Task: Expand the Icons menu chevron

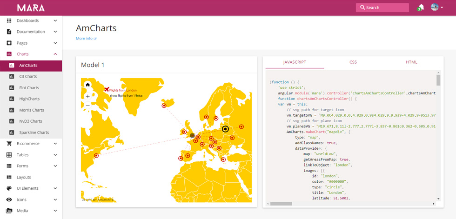Action: pyautogui.click(x=55, y=199)
